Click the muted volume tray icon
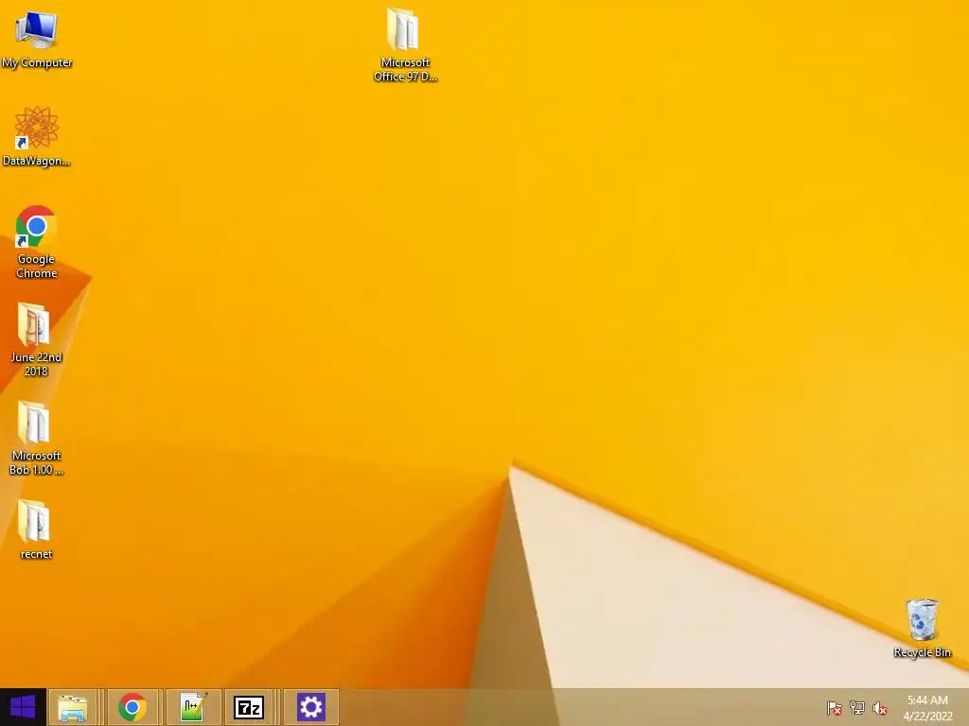969x726 pixels. pos(880,708)
